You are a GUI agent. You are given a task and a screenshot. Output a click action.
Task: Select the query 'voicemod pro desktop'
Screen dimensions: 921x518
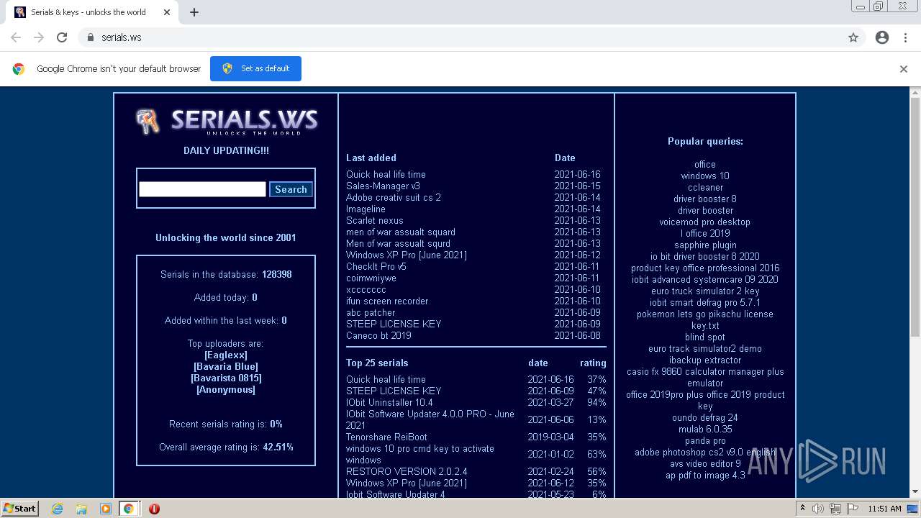[x=705, y=222]
